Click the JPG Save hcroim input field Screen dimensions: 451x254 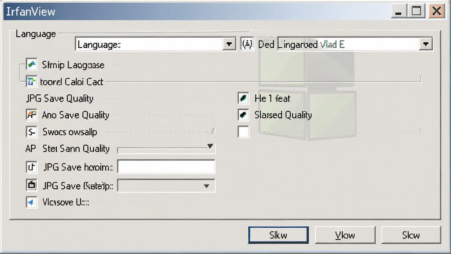click(x=166, y=167)
